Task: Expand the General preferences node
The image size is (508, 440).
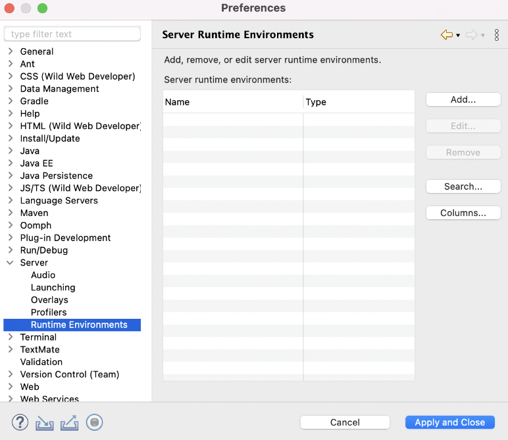Action: tap(11, 51)
